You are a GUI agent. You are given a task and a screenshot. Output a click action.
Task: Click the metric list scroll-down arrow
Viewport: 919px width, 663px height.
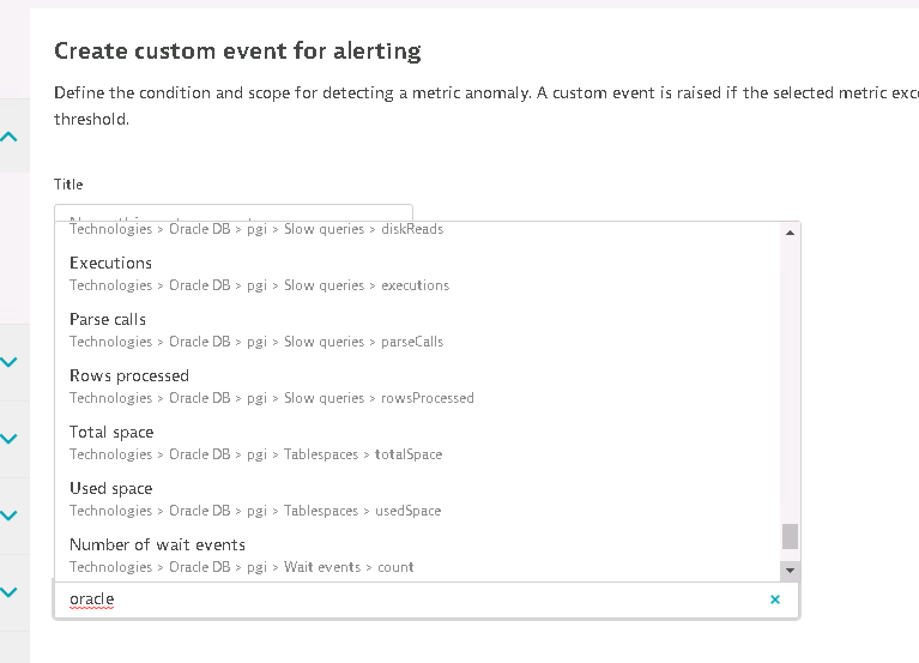[790, 570]
